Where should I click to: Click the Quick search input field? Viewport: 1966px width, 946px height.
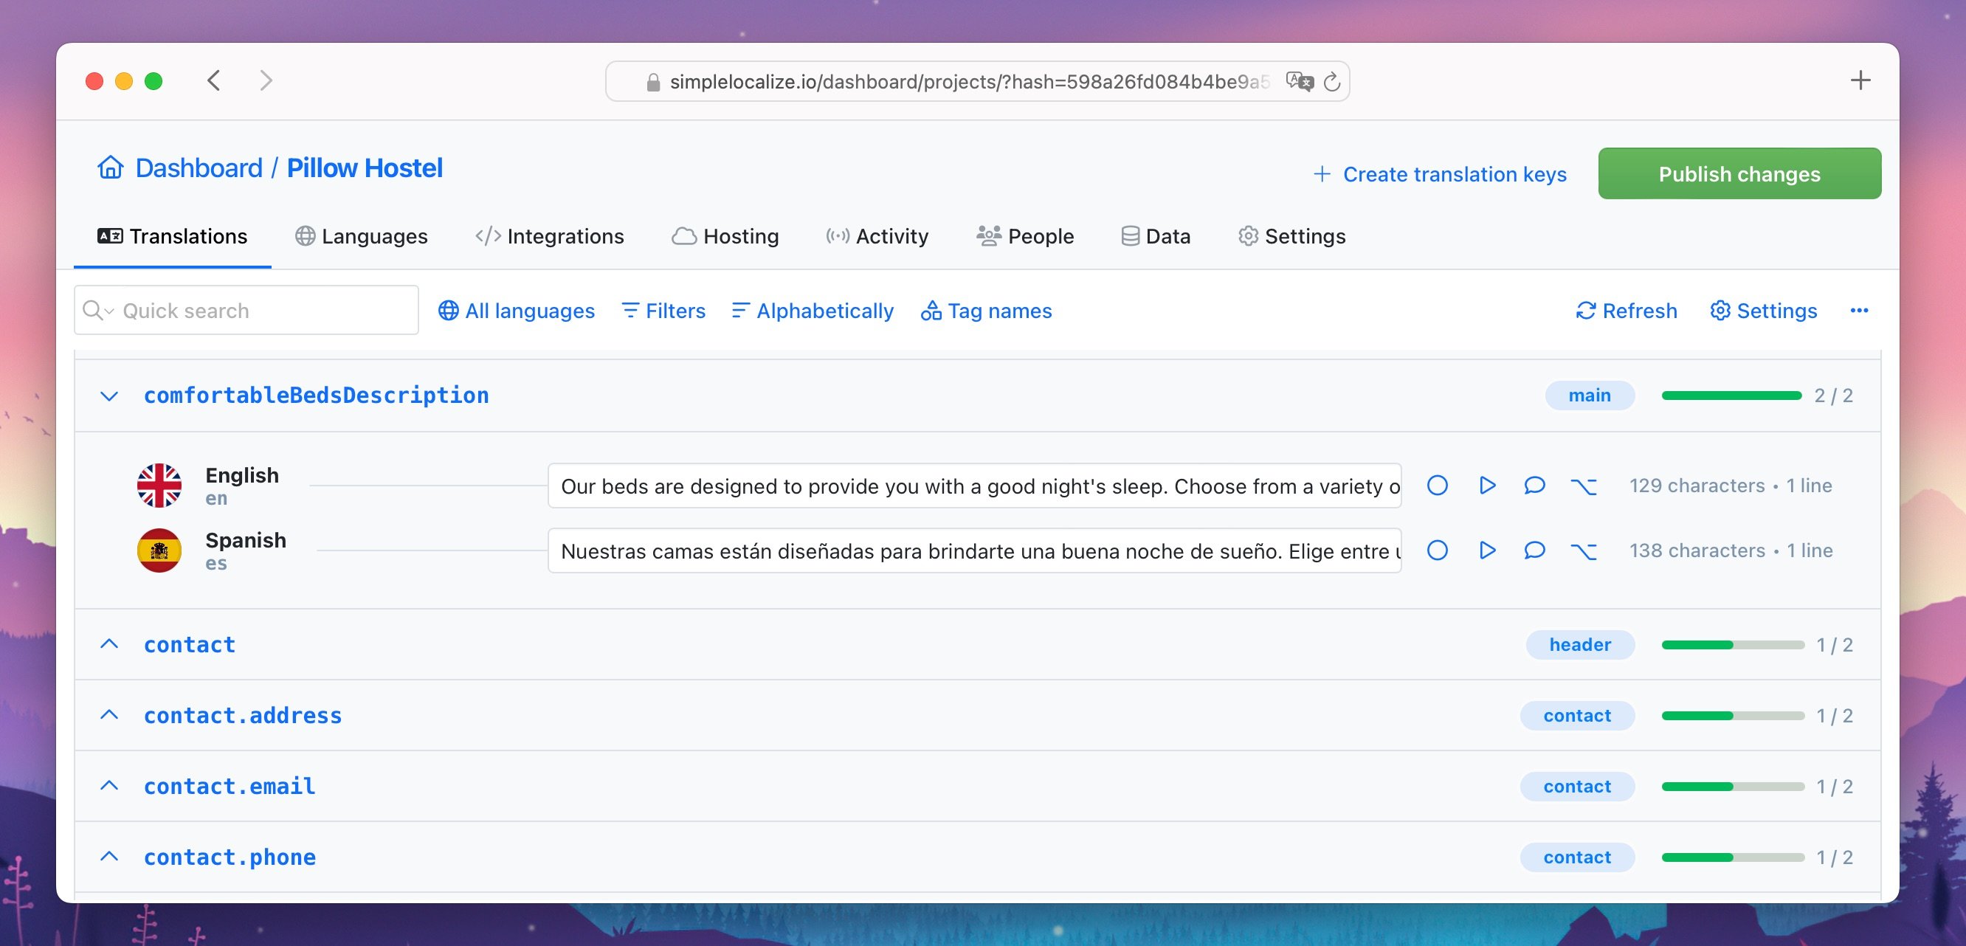click(x=246, y=309)
